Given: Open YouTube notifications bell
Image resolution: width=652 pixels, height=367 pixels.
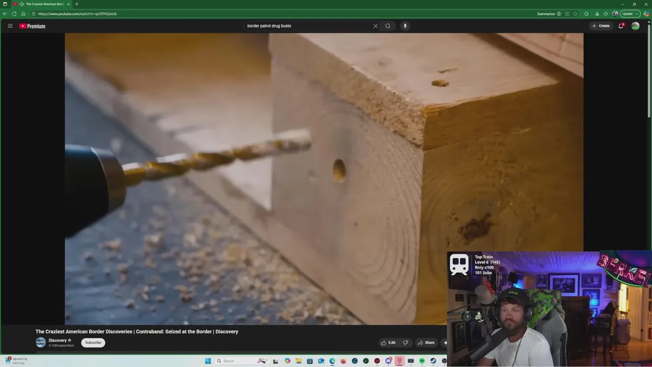Looking at the screenshot, I should point(621,26).
